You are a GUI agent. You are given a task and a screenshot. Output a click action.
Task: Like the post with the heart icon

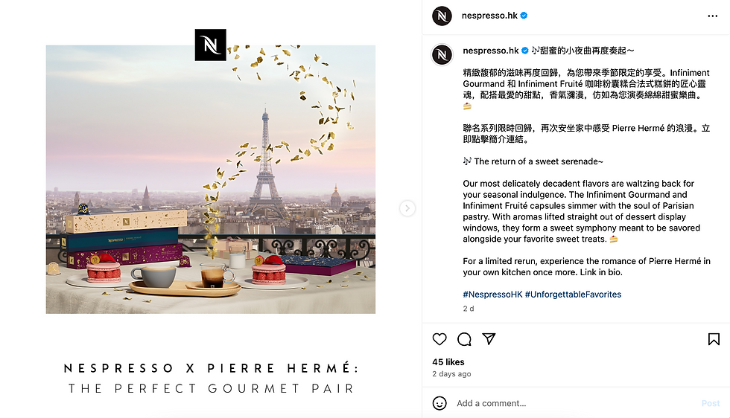point(439,339)
